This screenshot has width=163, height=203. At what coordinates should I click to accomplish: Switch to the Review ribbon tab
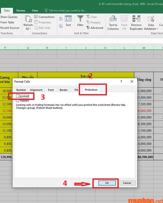21,11
